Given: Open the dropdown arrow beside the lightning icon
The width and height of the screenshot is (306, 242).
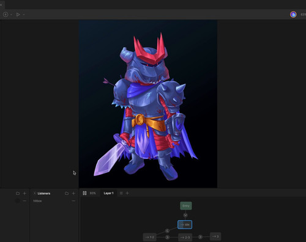Looking at the screenshot, I should [x=11, y=15].
